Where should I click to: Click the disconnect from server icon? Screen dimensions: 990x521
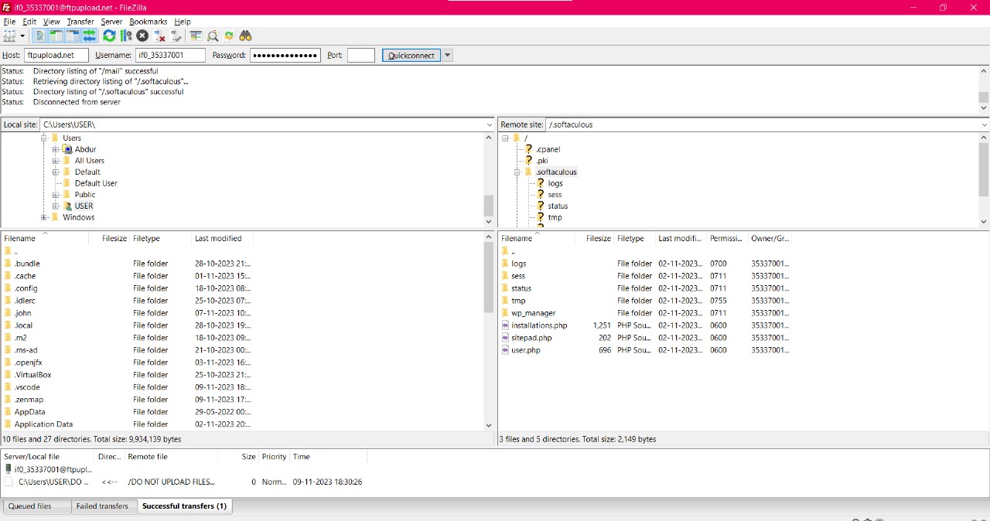pos(159,36)
